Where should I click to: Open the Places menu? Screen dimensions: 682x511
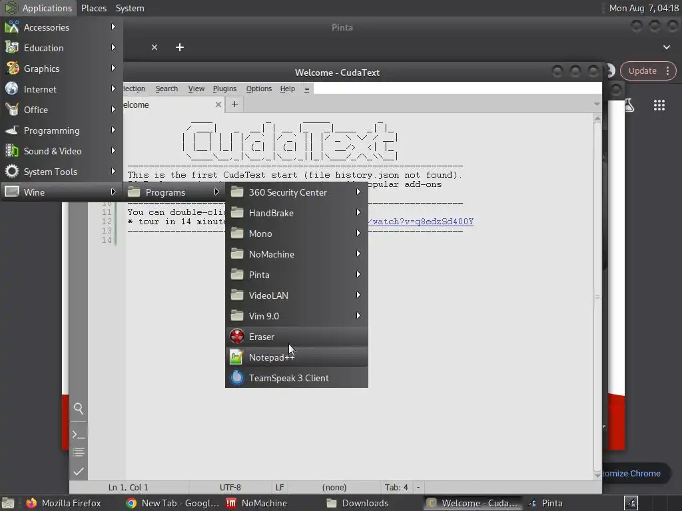pos(94,8)
